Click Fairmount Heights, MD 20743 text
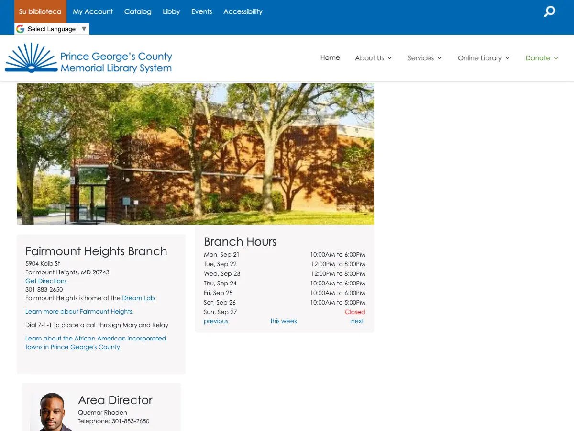 point(67,272)
